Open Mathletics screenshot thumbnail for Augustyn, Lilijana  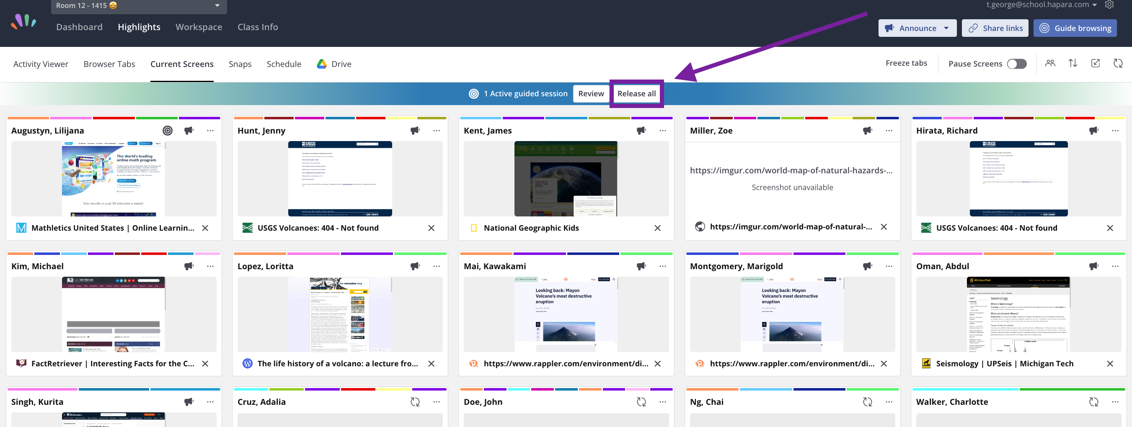pos(114,179)
